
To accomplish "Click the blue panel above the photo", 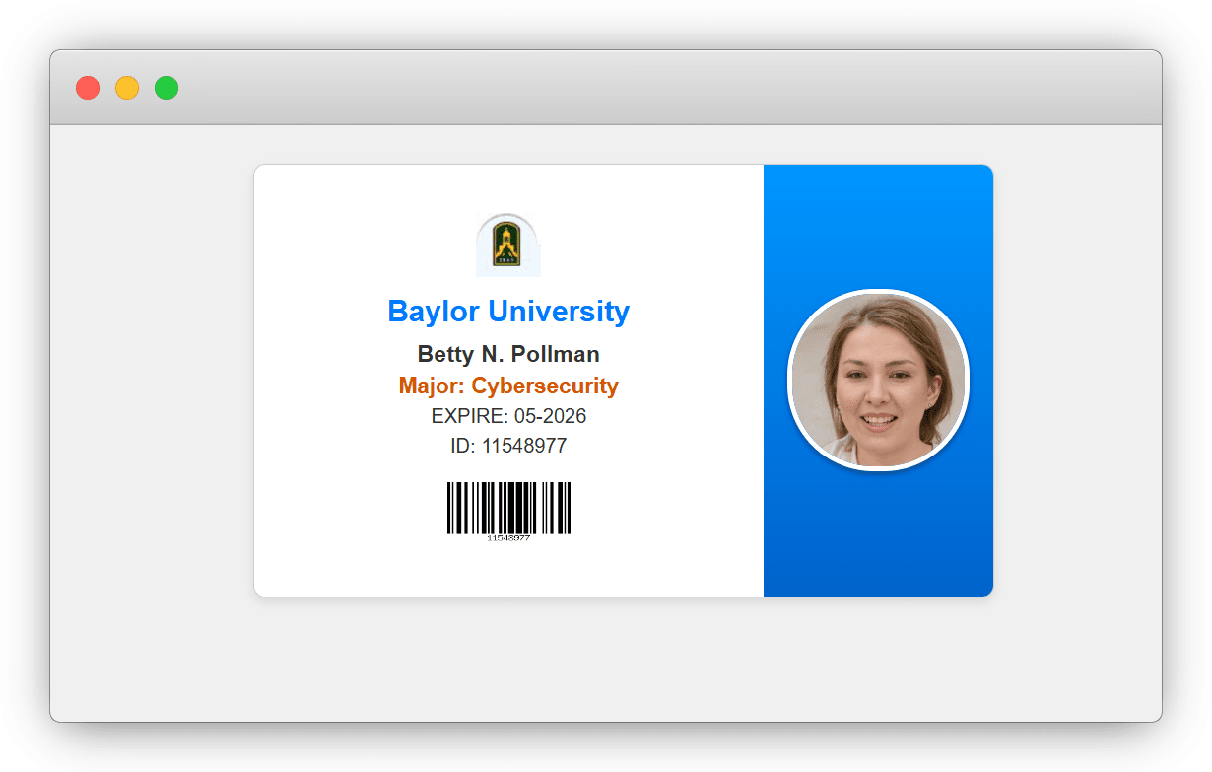I will (878, 226).
